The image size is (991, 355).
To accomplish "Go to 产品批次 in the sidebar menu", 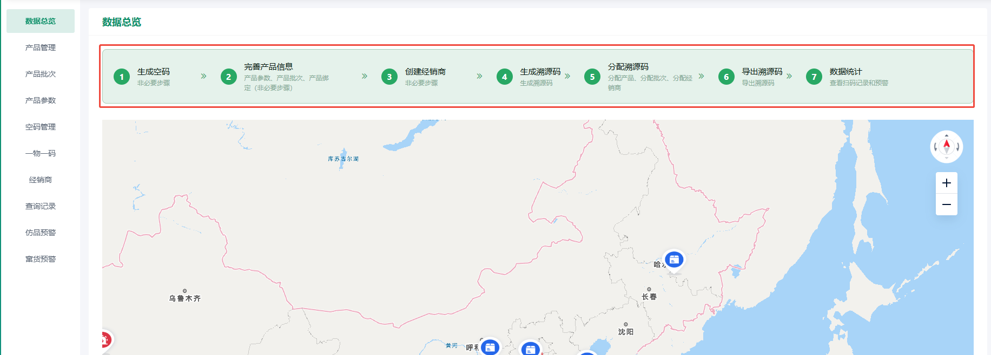I will [x=41, y=74].
